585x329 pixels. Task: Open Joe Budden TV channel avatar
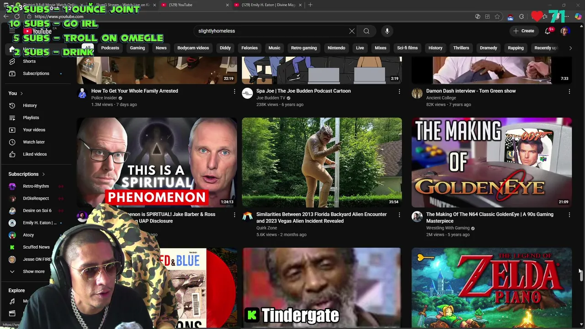click(247, 94)
